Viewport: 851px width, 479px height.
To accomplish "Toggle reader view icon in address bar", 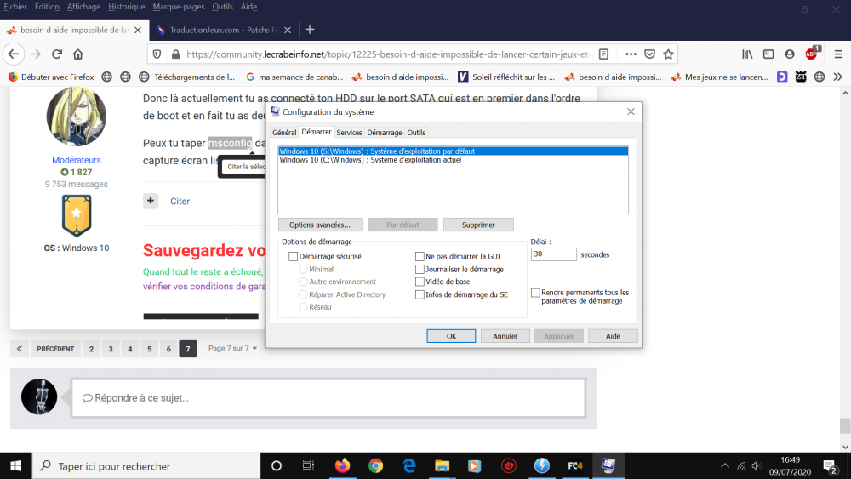I will [x=603, y=54].
